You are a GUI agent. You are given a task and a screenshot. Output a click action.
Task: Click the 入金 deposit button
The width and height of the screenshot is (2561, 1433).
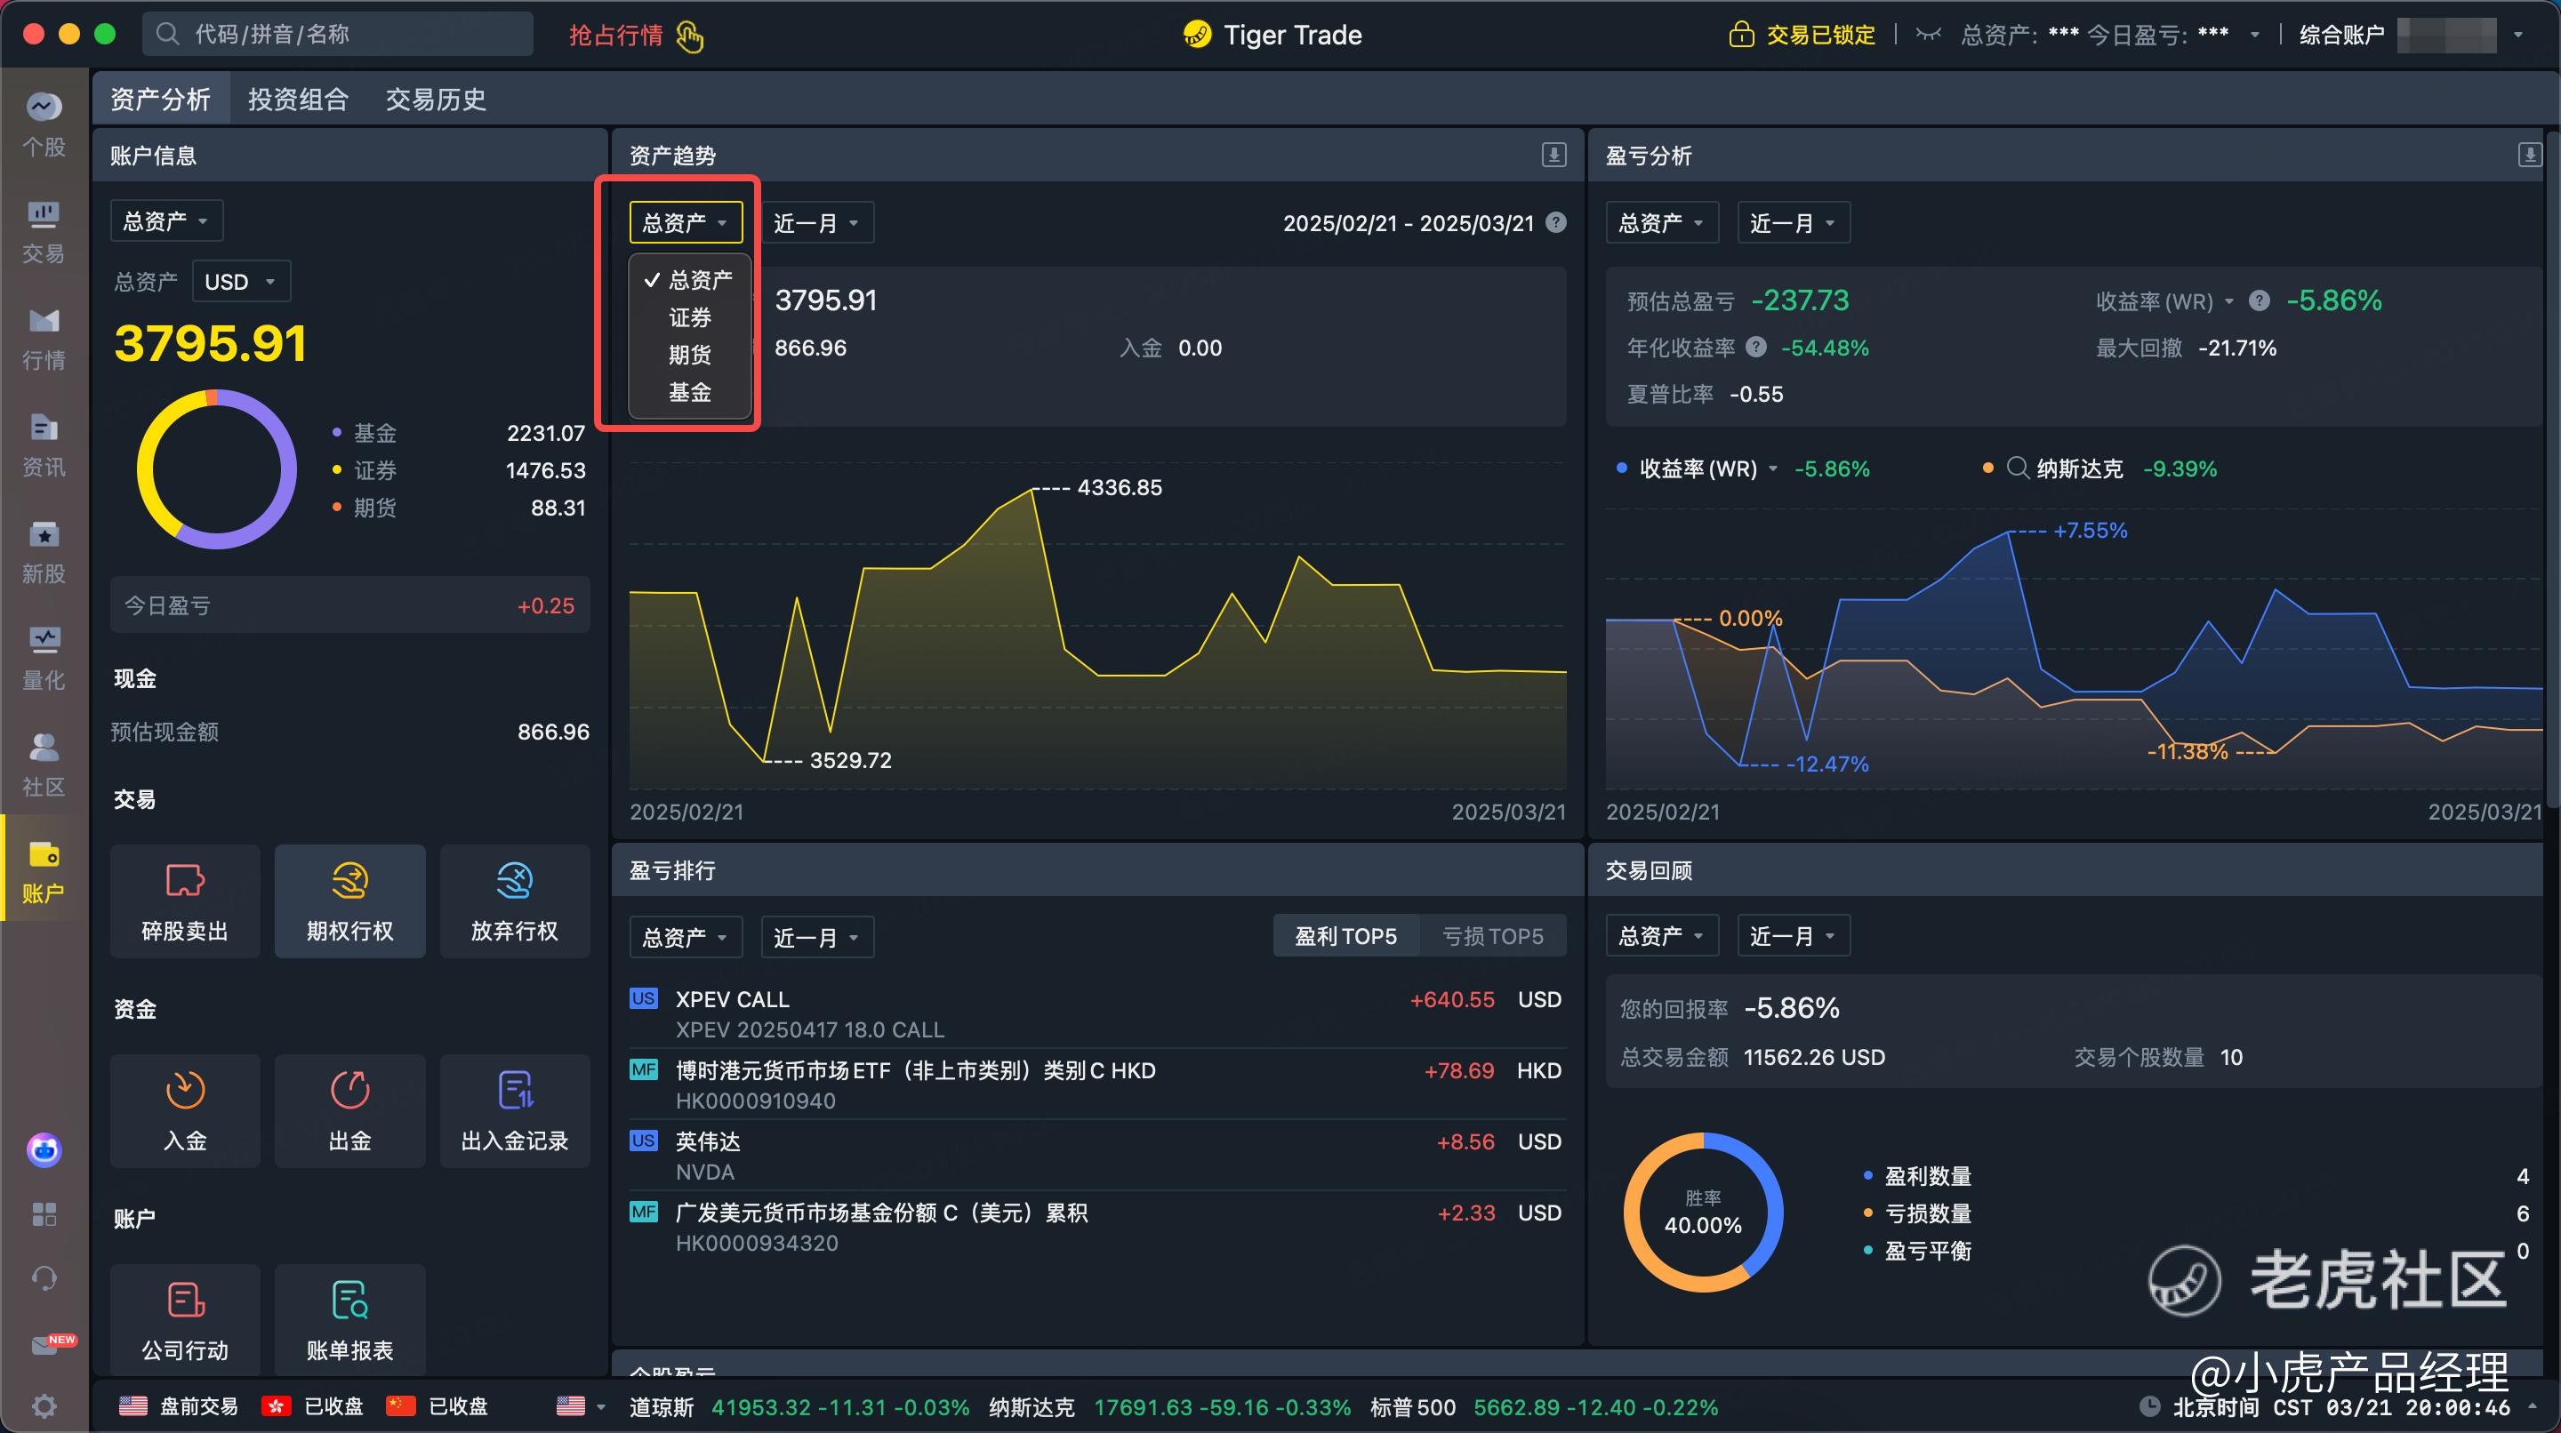[x=185, y=1111]
